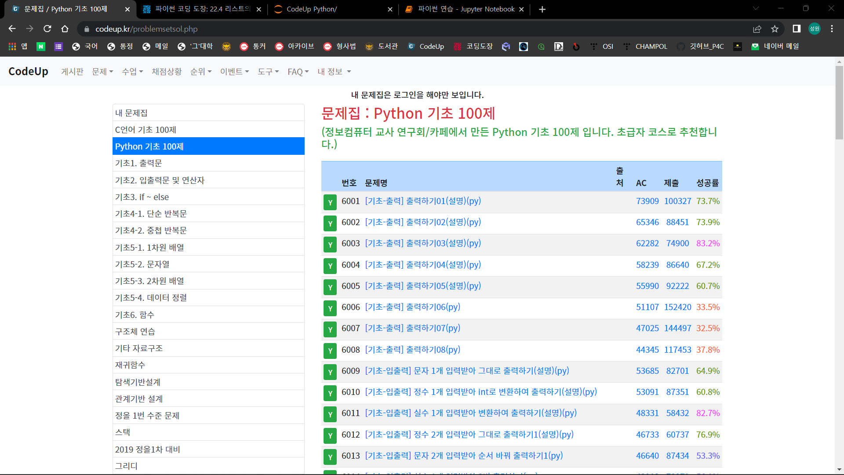Click the share page icon

pos(757,29)
